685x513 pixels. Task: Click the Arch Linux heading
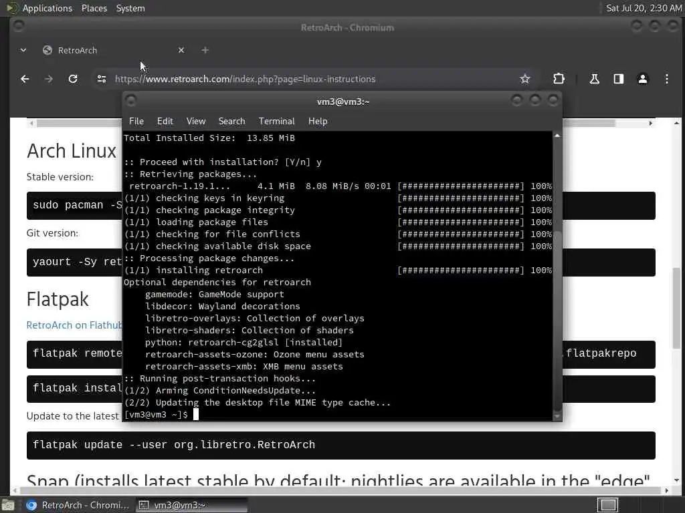[x=72, y=151]
